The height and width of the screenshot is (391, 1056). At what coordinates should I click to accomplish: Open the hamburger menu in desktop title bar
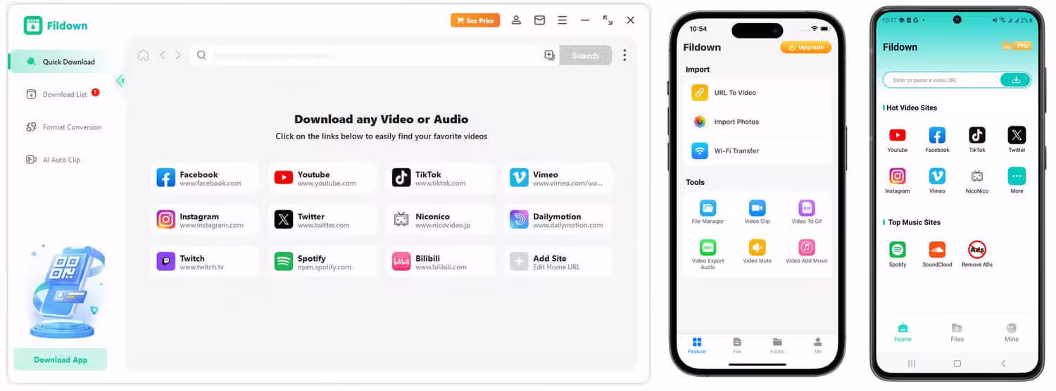(x=562, y=20)
